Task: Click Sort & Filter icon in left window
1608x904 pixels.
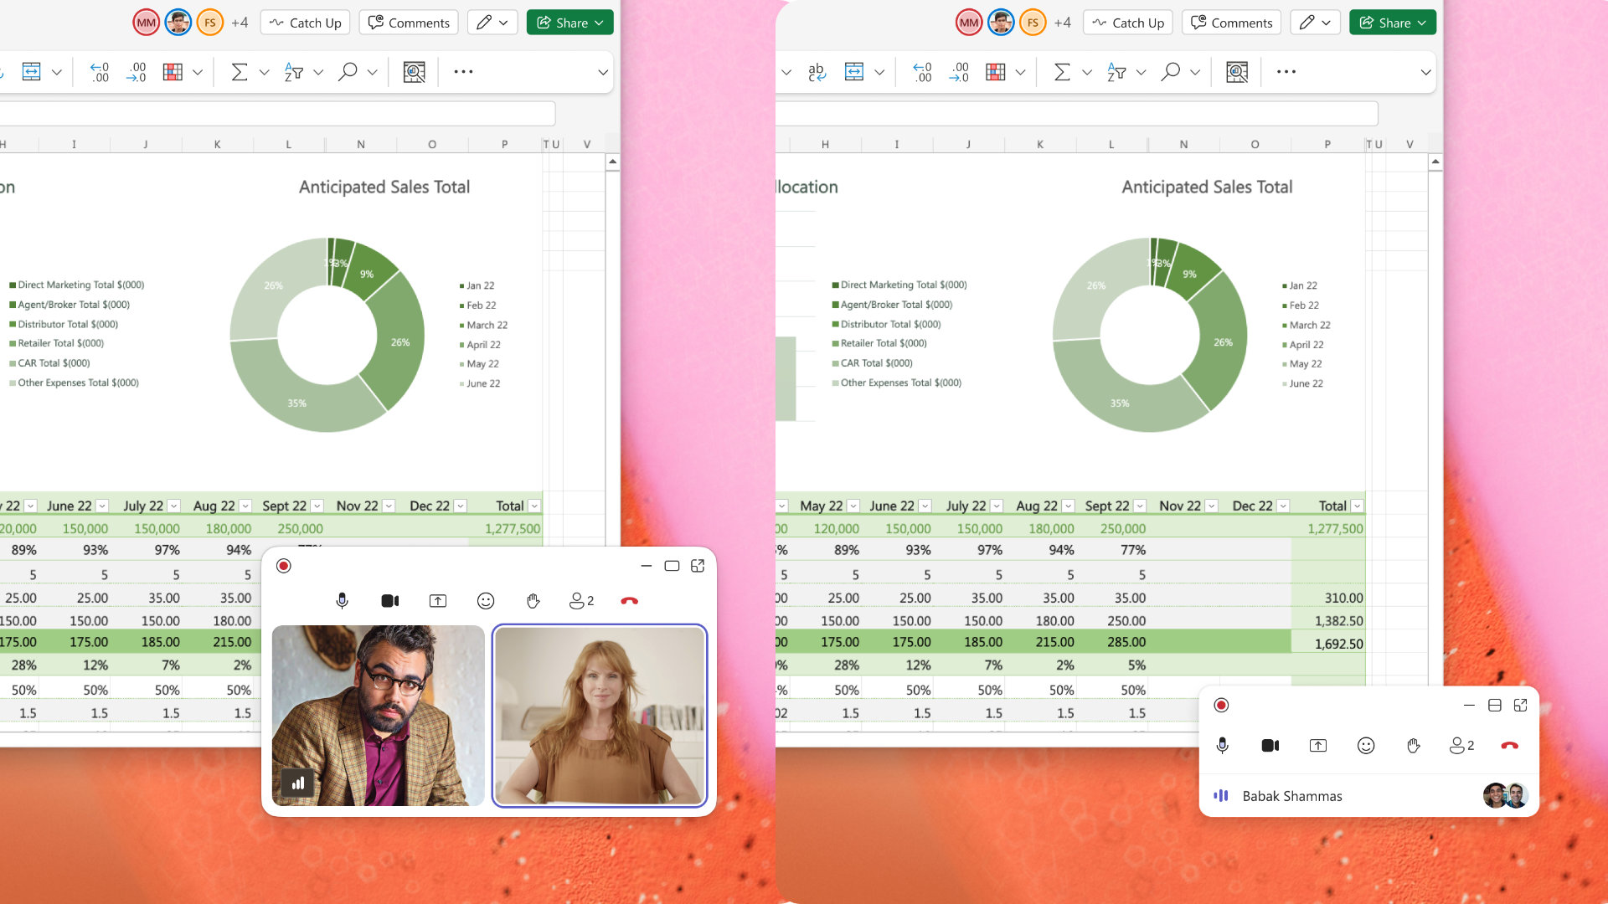Action: (x=293, y=72)
